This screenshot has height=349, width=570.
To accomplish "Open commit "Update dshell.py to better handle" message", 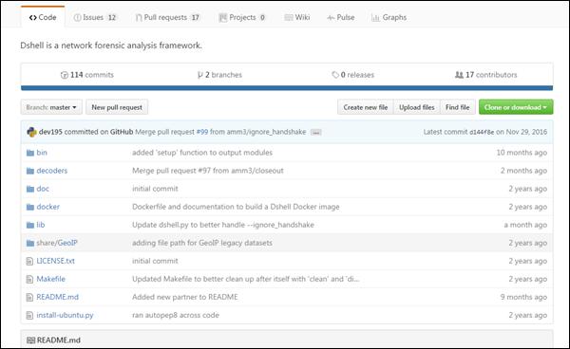I will pos(223,225).
